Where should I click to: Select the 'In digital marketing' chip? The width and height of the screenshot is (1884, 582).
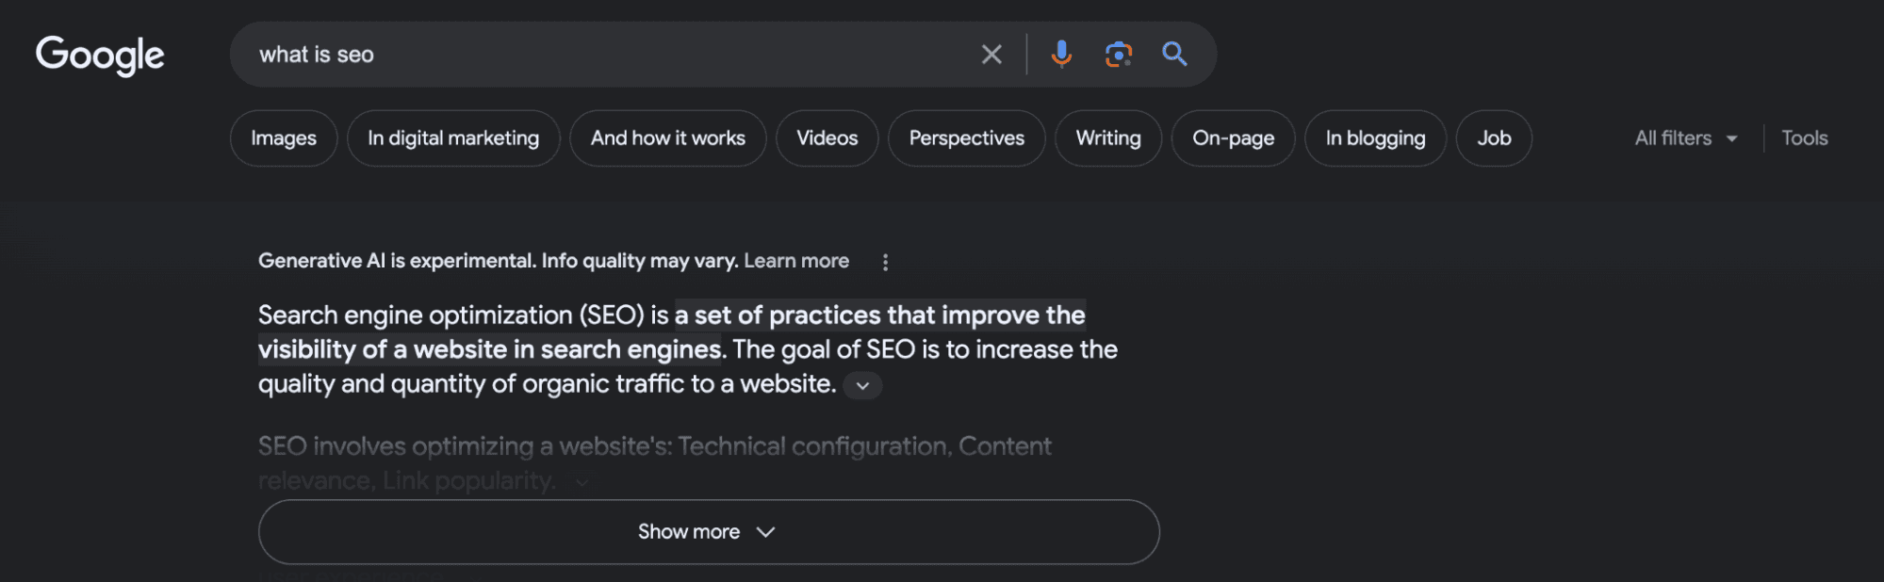pos(453,138)
